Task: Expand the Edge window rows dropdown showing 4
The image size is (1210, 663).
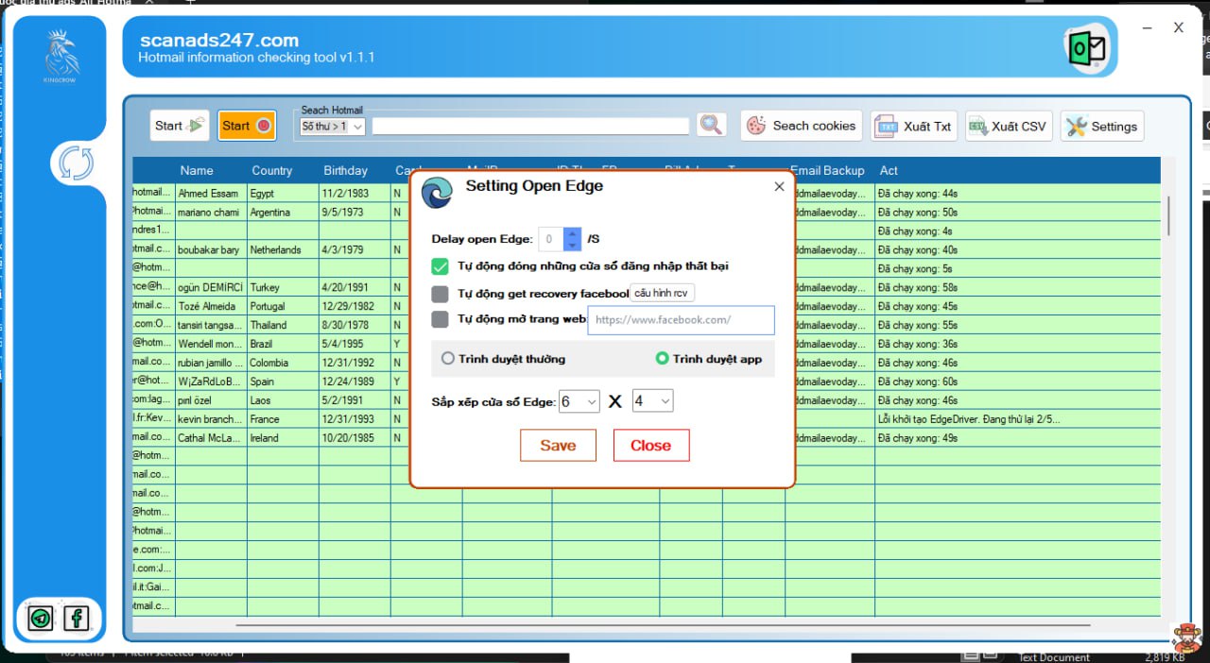Action: (x=652, y=401)
